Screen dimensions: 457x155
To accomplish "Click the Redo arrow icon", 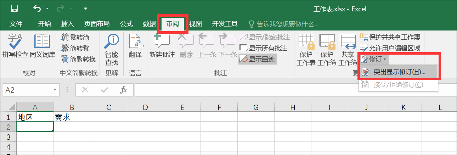I will pos(61,8).
